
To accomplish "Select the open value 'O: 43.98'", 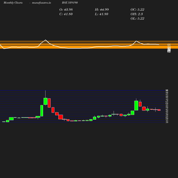I will [66, 10].
